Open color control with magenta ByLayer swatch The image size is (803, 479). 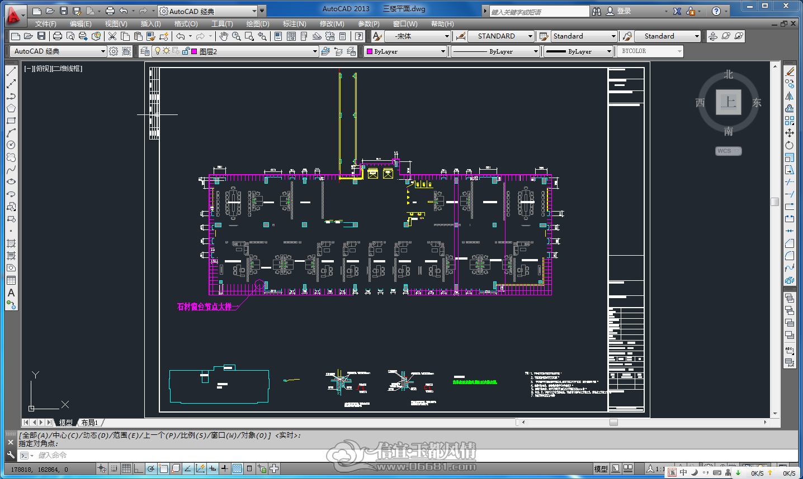406,51
